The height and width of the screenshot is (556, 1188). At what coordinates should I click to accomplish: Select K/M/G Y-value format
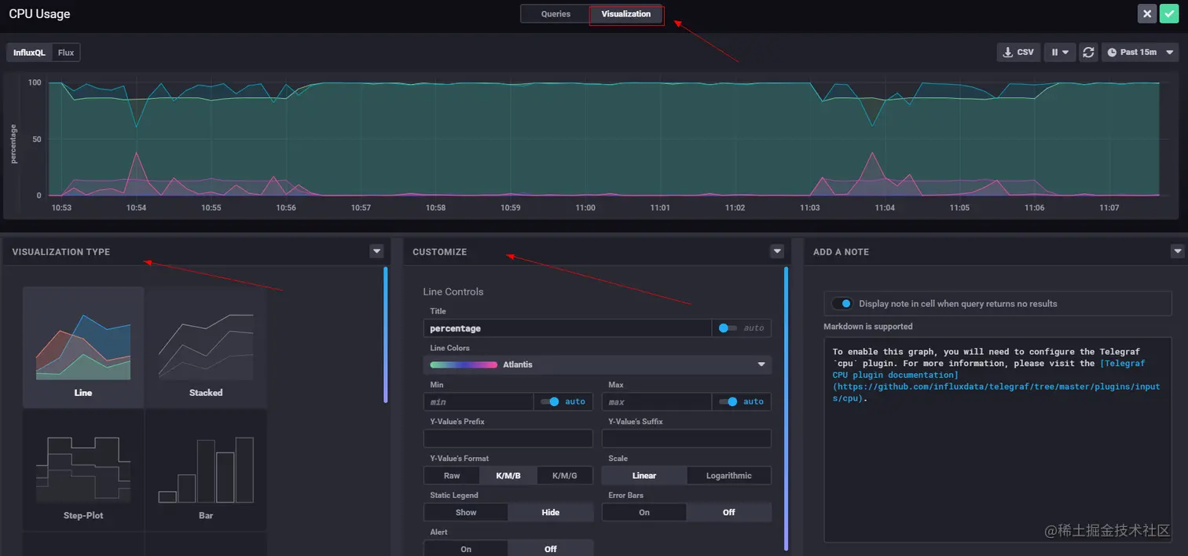click(x=565, y=475)
